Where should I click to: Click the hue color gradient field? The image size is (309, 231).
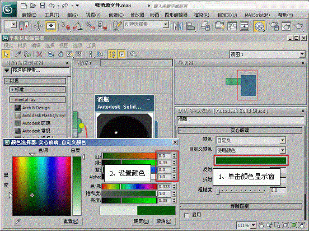click(41, 186)
